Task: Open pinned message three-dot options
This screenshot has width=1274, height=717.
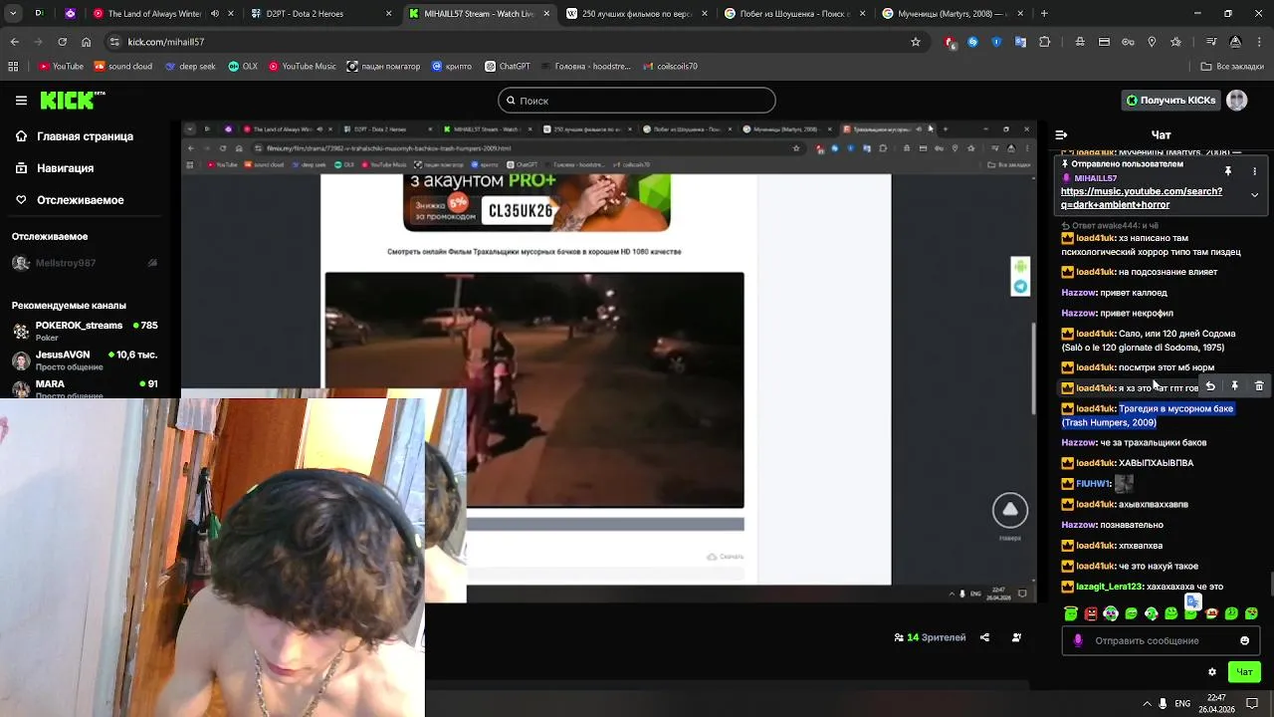Action: pyautogui.click(x=1254, y=171)
